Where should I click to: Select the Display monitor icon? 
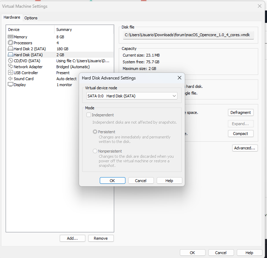click(11, 85)
